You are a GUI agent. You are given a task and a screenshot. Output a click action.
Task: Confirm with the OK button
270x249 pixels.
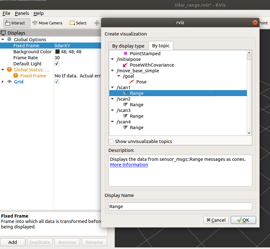coord(243,220)
